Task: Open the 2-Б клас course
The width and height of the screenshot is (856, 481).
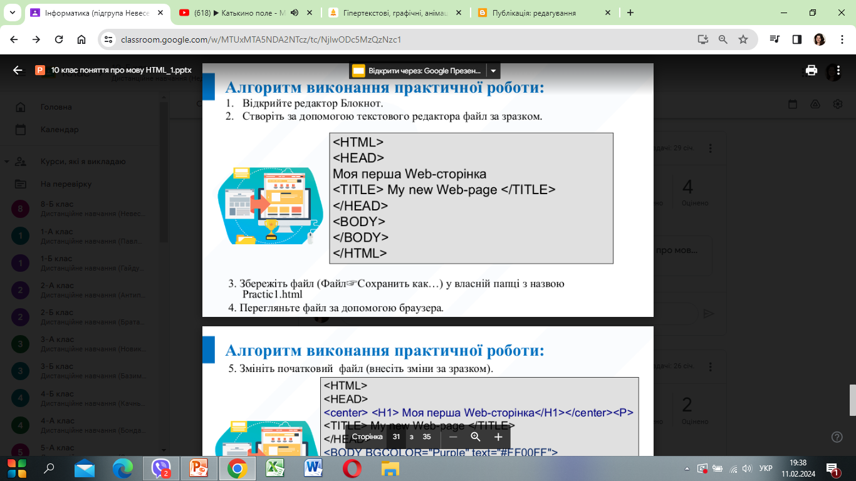Action: [x=81, y=317]
